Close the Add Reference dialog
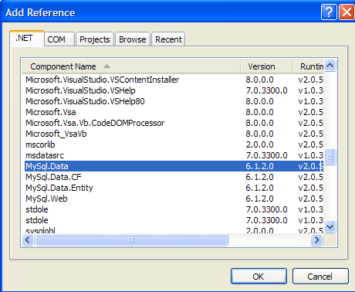This screenshot has height=292, width=355. (347, 12)
